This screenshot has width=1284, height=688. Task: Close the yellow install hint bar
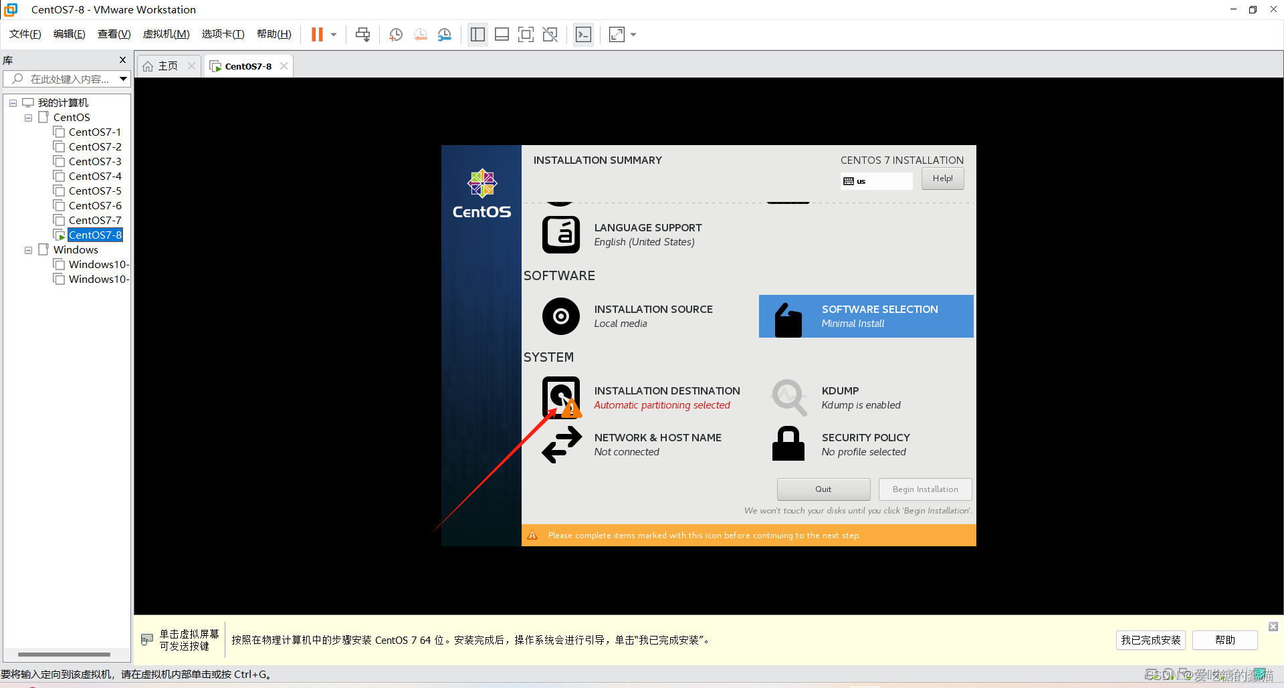[1273, 626]
